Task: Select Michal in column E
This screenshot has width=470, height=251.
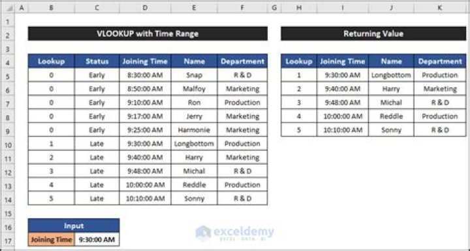Action: click(x=195, y=171)
